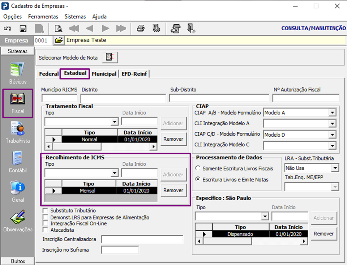Click the Nº Autorização Fiscal field
The height and width of the screenshot is (265, 347).
[306, 98]
